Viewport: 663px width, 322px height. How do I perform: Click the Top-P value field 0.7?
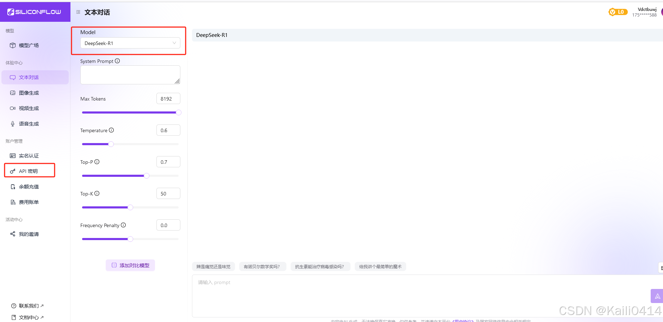(168, 162)
